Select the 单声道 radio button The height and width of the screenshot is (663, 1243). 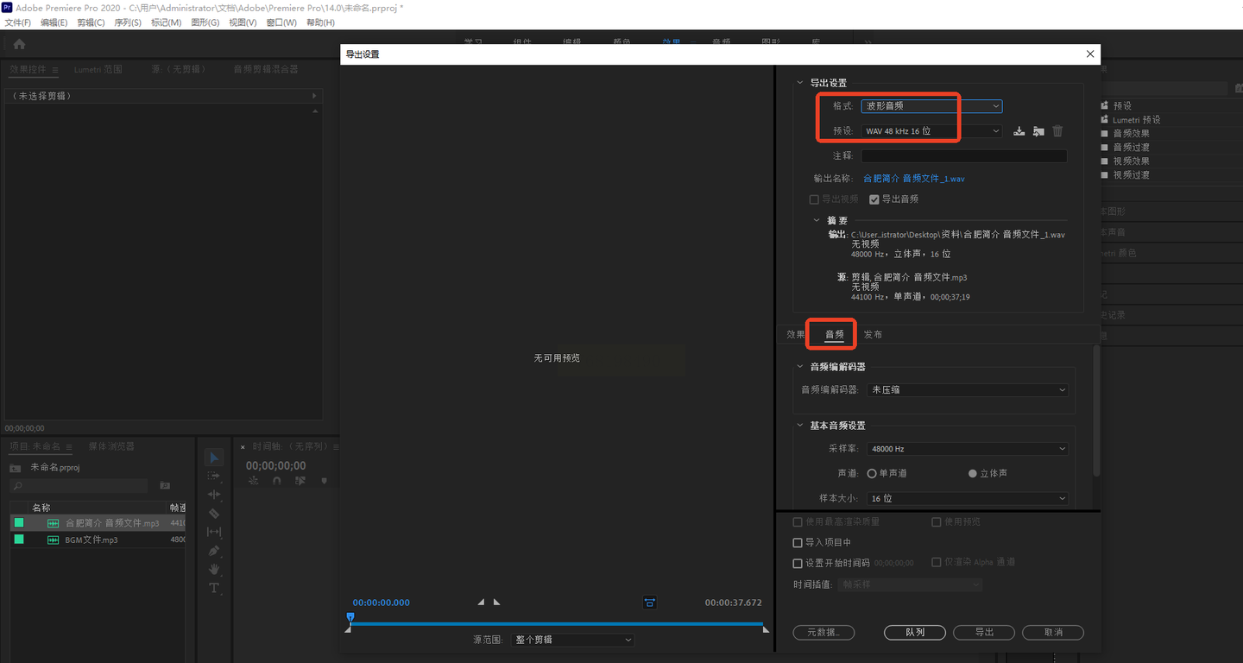tap(872, 473)
